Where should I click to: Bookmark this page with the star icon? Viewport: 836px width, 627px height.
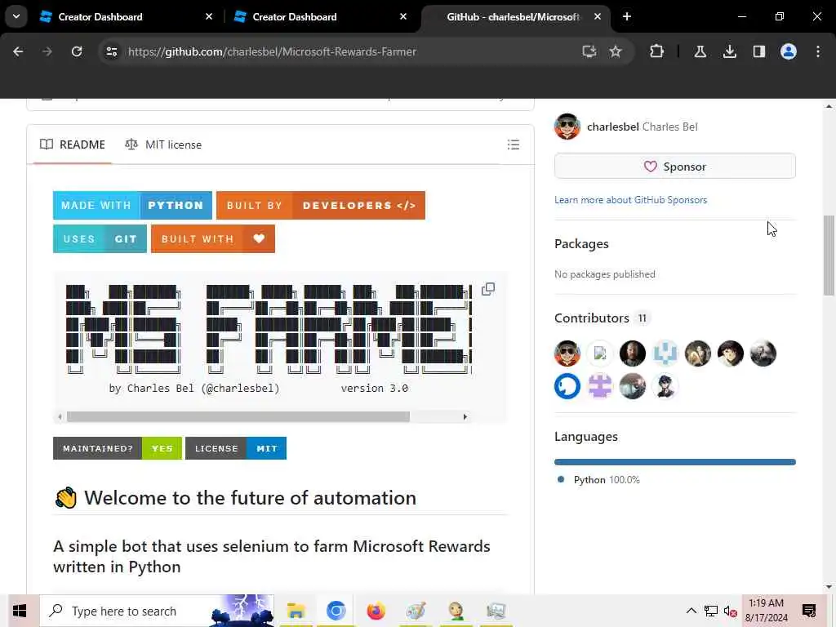[616, 51]
